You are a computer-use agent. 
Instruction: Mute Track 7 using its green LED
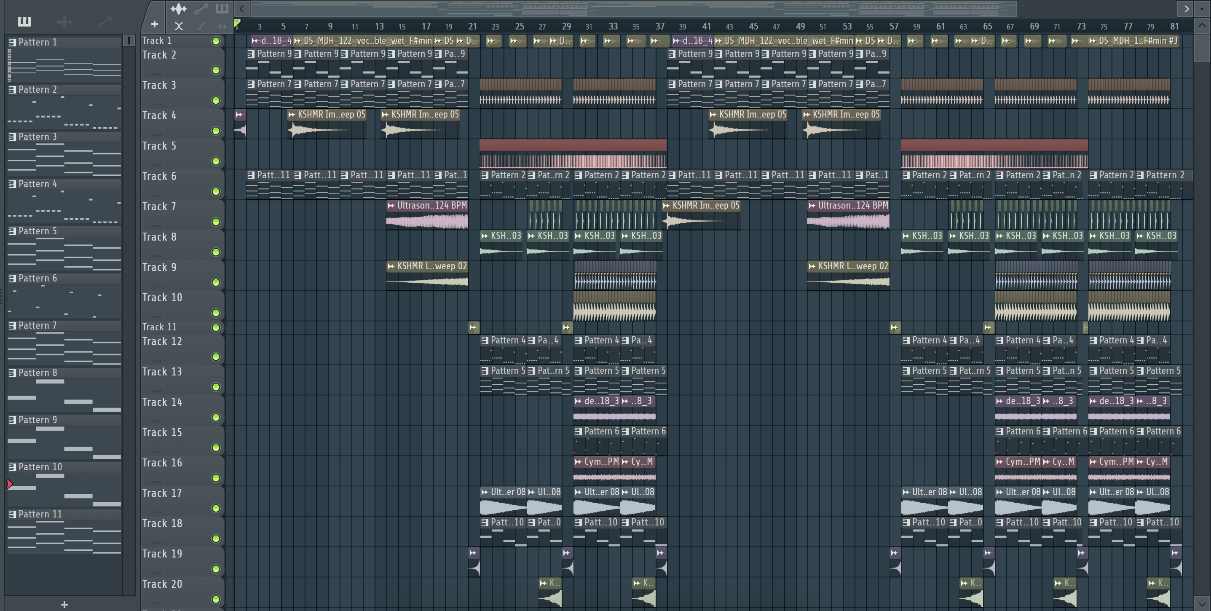pyautogui.click(x=216, y=222)
